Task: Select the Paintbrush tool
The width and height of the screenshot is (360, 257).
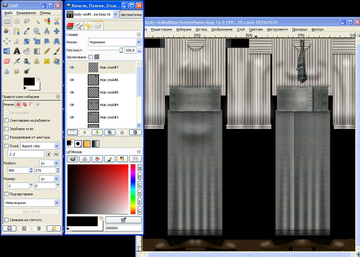Action: pyautogui.click(x=57, y=51)
